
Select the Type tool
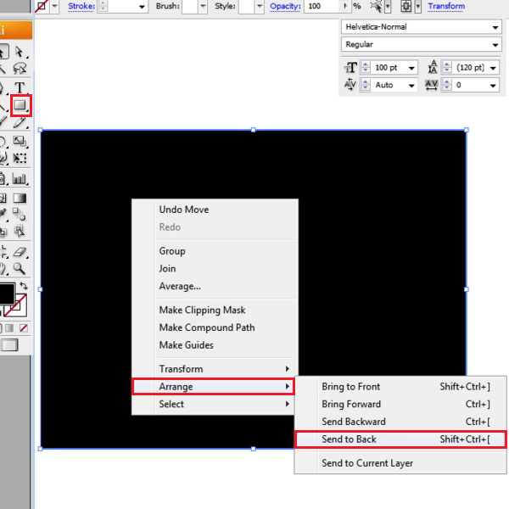click(20, 87)
